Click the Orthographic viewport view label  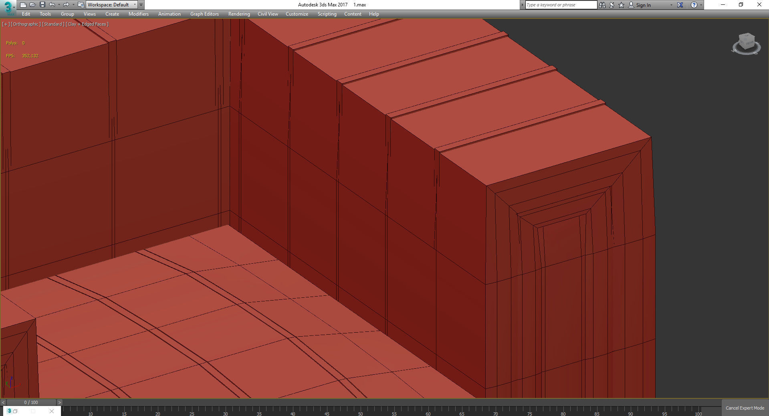pyautogui.click(x=26, y=24)
